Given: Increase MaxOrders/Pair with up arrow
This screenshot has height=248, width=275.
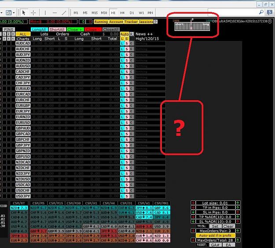Looking at the screenshot, I should click(238, 231).
